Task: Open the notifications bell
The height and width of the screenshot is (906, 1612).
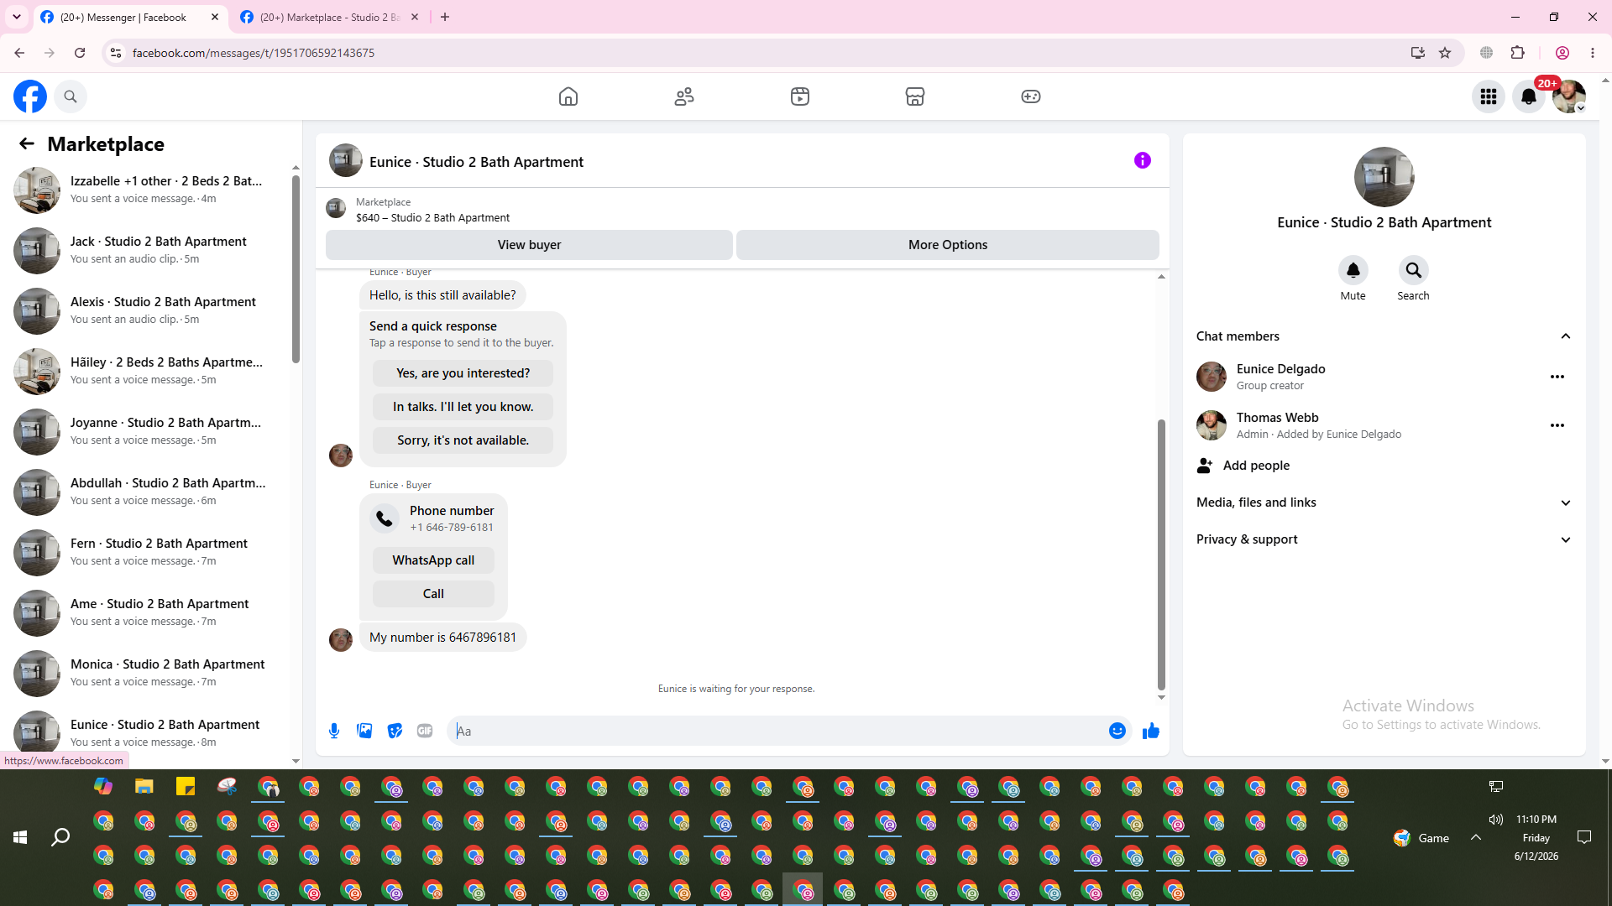Action: (1529, 96)
